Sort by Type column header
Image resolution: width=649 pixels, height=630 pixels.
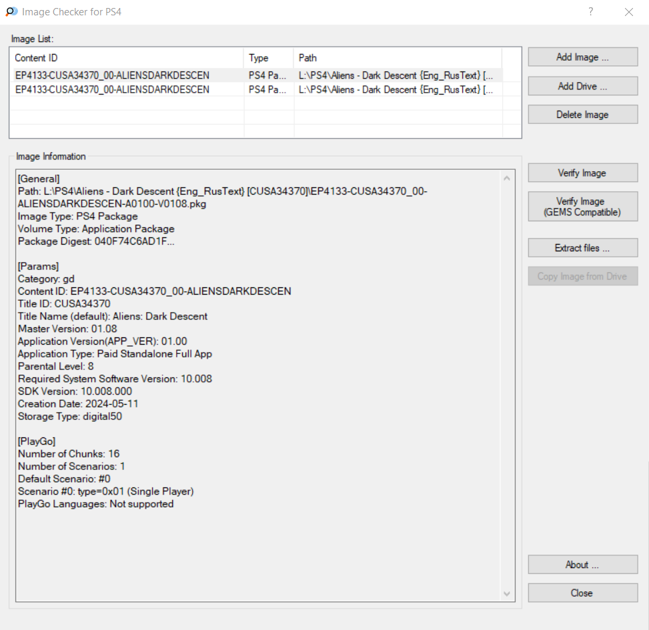pyautogui.click(x=269, y=58)
